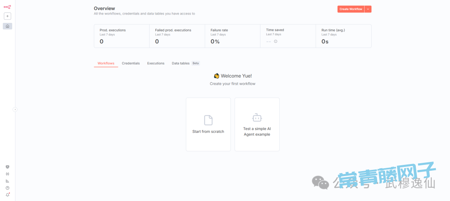
Task: Switch to the Credentials tab
Action: 131,63
